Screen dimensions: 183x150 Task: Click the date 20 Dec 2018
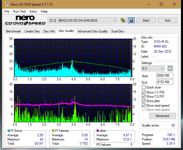[163, 51]
